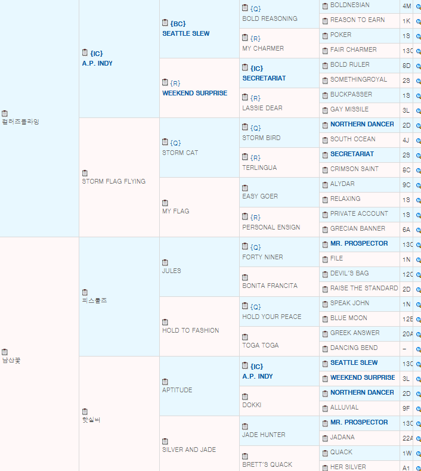Open the JADE HUNTER link
Screen dimensions: 421x471
pyautogui.click(x=264, y=435)
